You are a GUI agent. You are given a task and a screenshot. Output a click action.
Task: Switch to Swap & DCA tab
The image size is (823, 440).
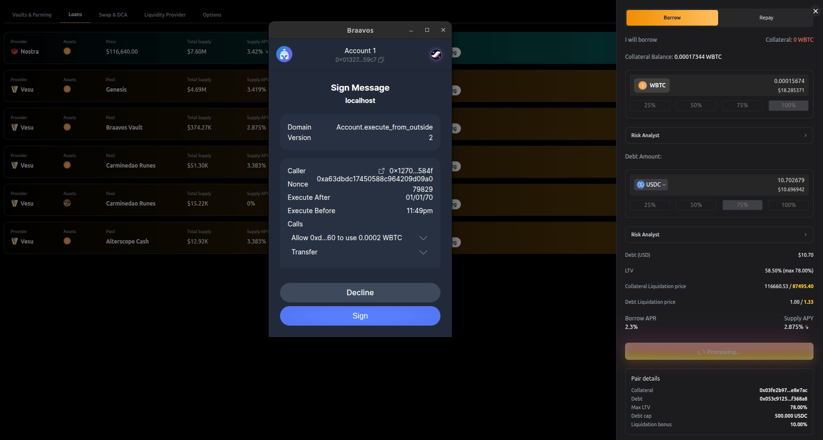coord(113,15)
